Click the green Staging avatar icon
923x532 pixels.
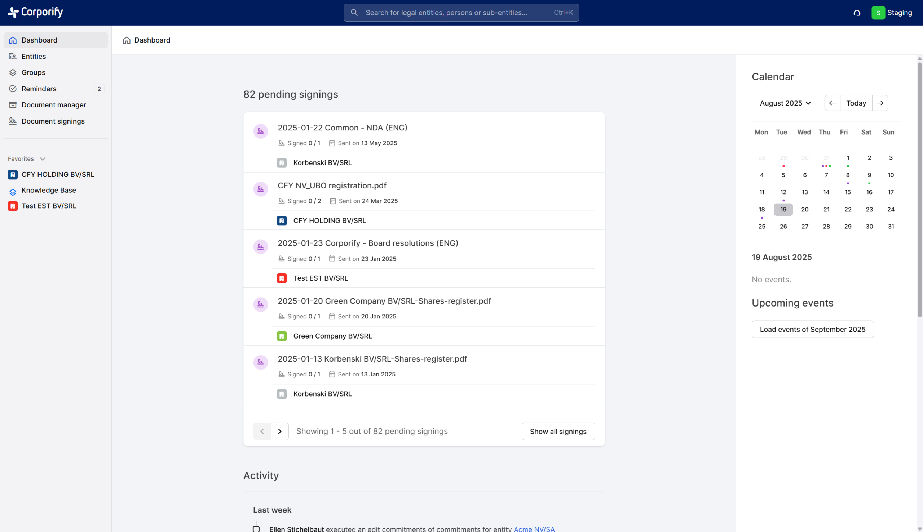[878, 13]
